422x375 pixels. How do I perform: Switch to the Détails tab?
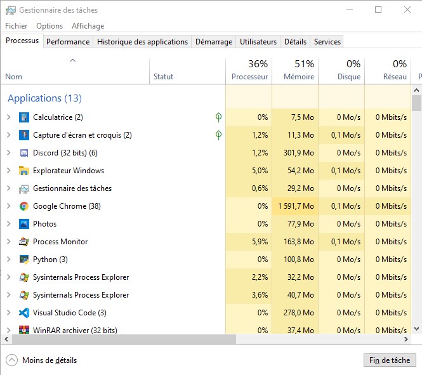(x=295, y=42)
